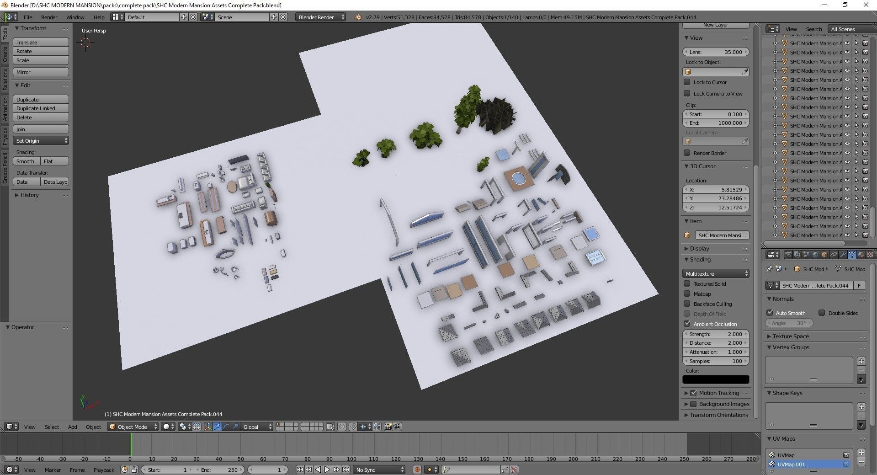
Task: Toggle snap magnet icon in 3D header
Action: 353,427
